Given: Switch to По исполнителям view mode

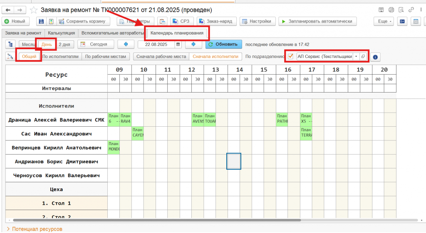Looking at the screenshot, I should (61, 56).
